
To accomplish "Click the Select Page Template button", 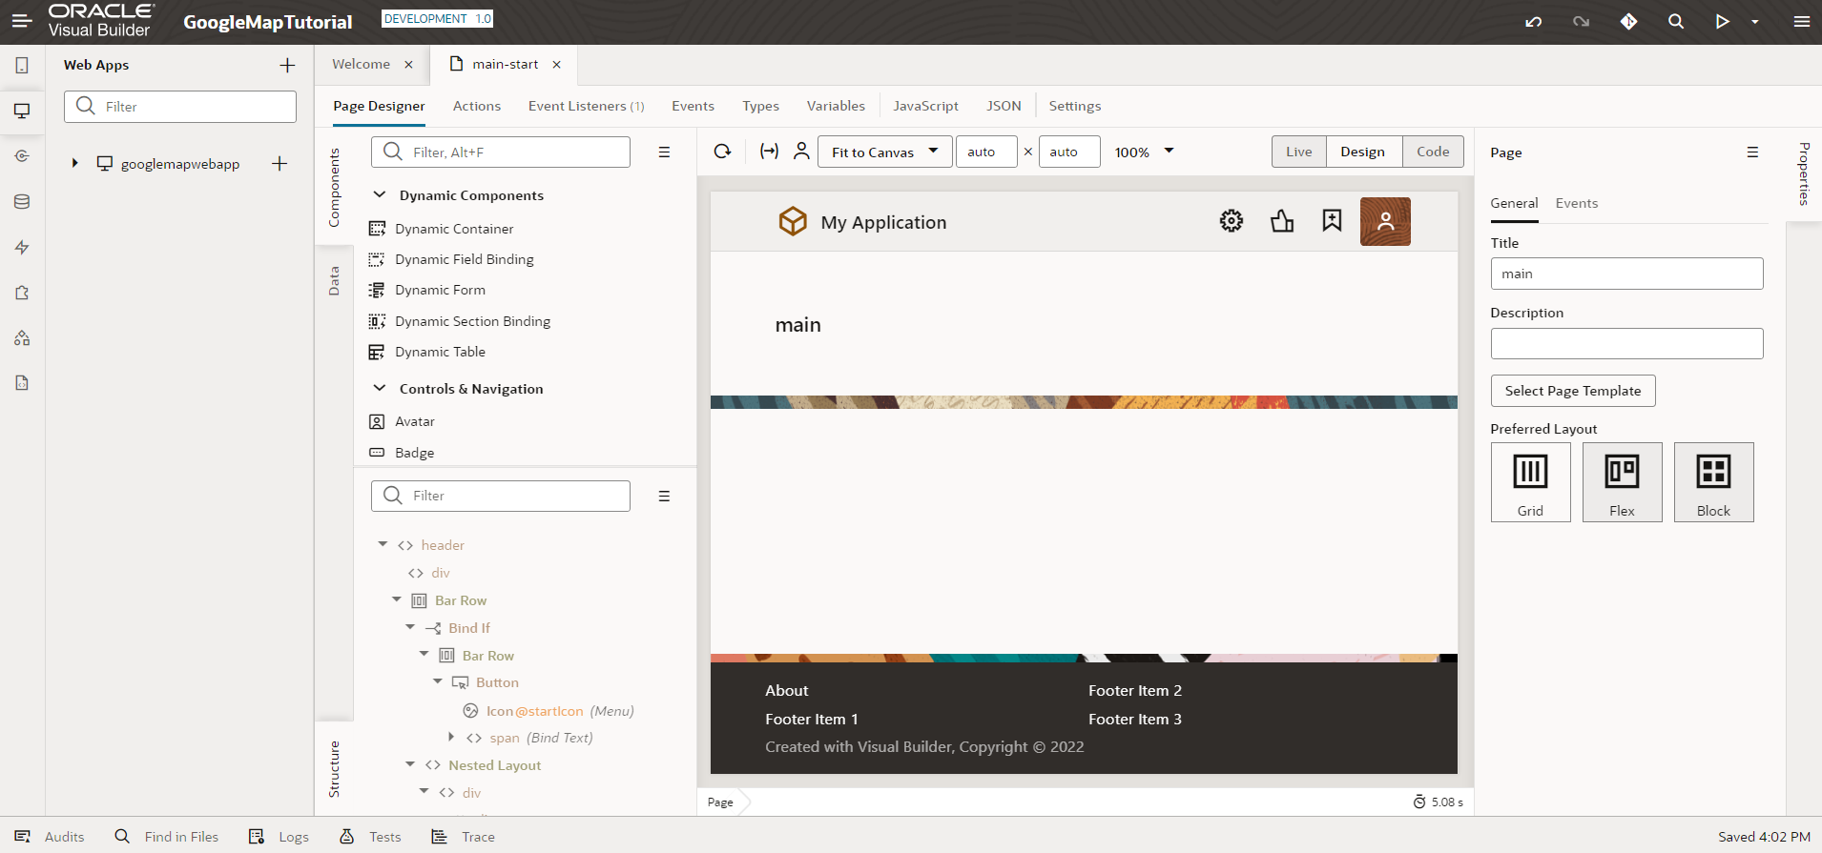I will [1572, 391].
